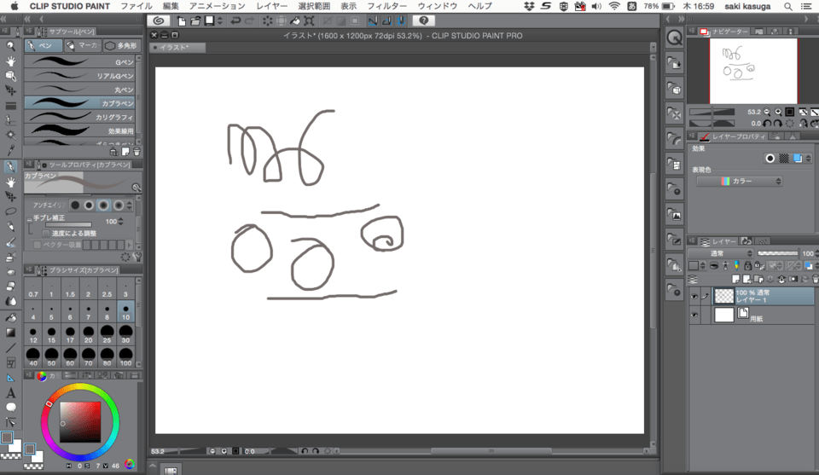The width and height of the screenshot is (819, 475).
Task: Hide layer レイヤー 1 with eye icon
Action: click(x=694, y=296)
